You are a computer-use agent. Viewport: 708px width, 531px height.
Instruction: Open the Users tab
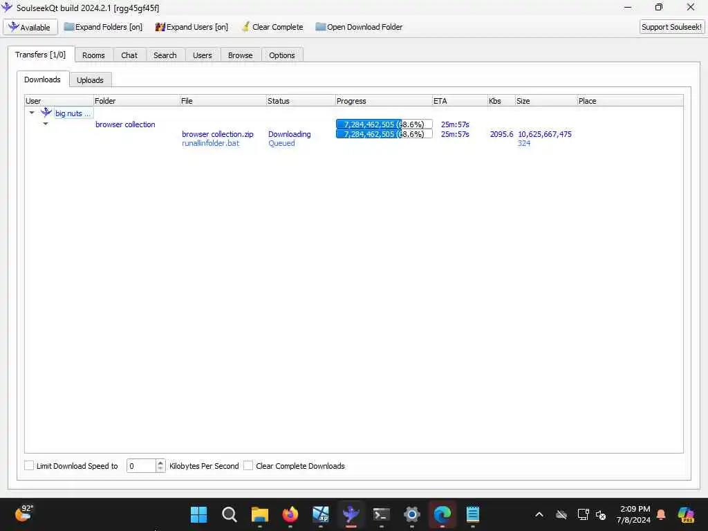[x=203, y=55]
